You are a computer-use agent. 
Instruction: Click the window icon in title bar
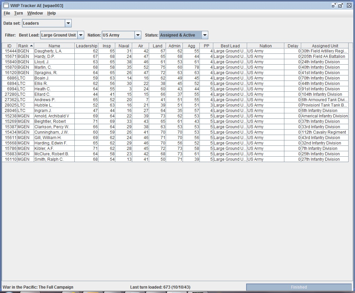[x=6, y=5]
